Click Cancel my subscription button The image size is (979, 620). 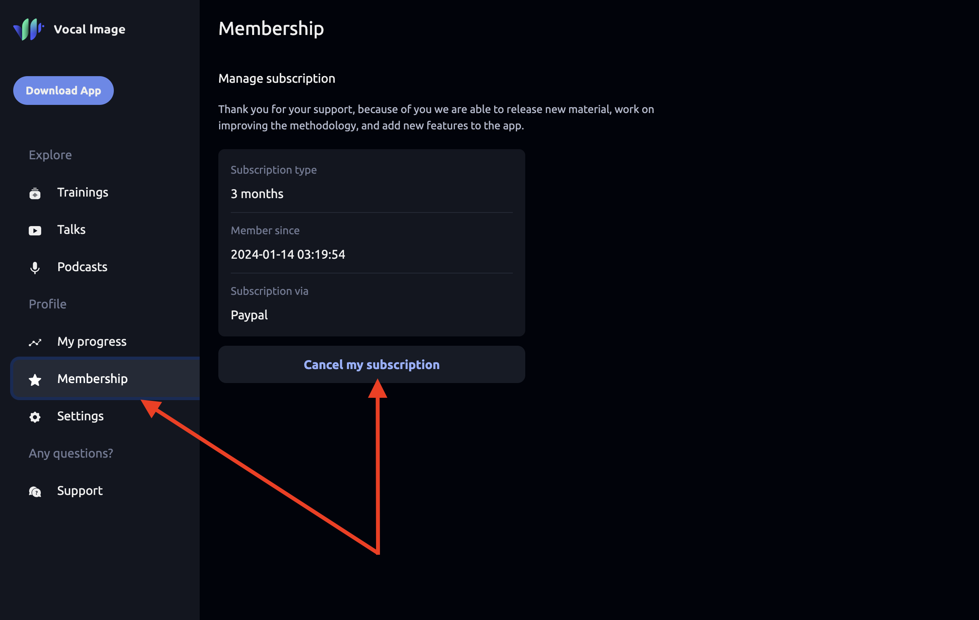click(371, 365)
